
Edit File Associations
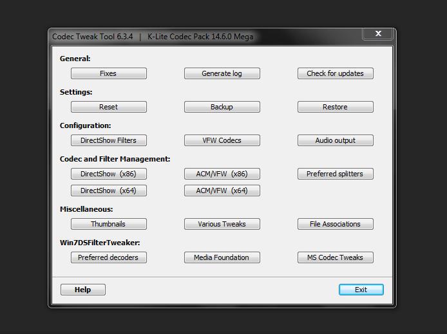coord(335,224)
